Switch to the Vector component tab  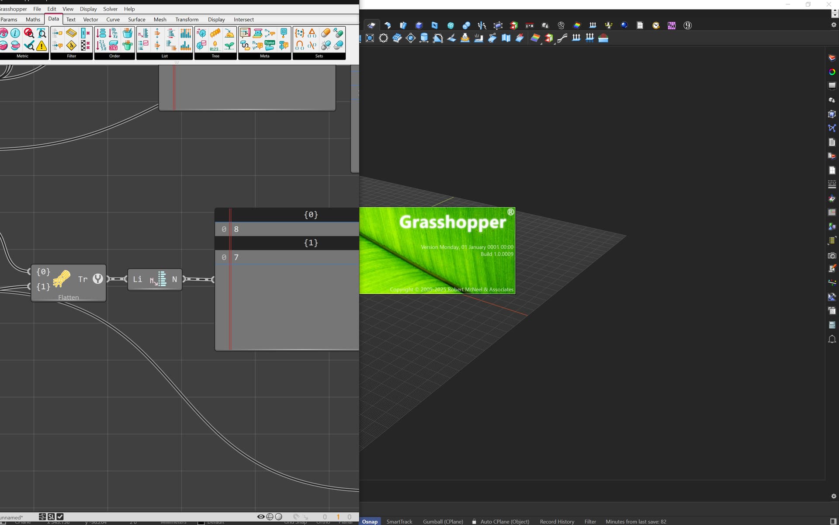pos(90,19)
